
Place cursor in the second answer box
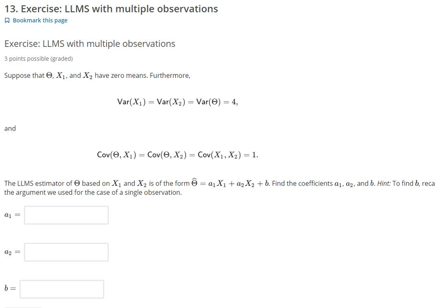pyautogui.click(x=66, y=252)
